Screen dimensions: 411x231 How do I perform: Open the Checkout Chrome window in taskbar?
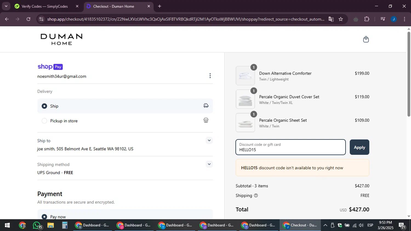coord(300,225)
